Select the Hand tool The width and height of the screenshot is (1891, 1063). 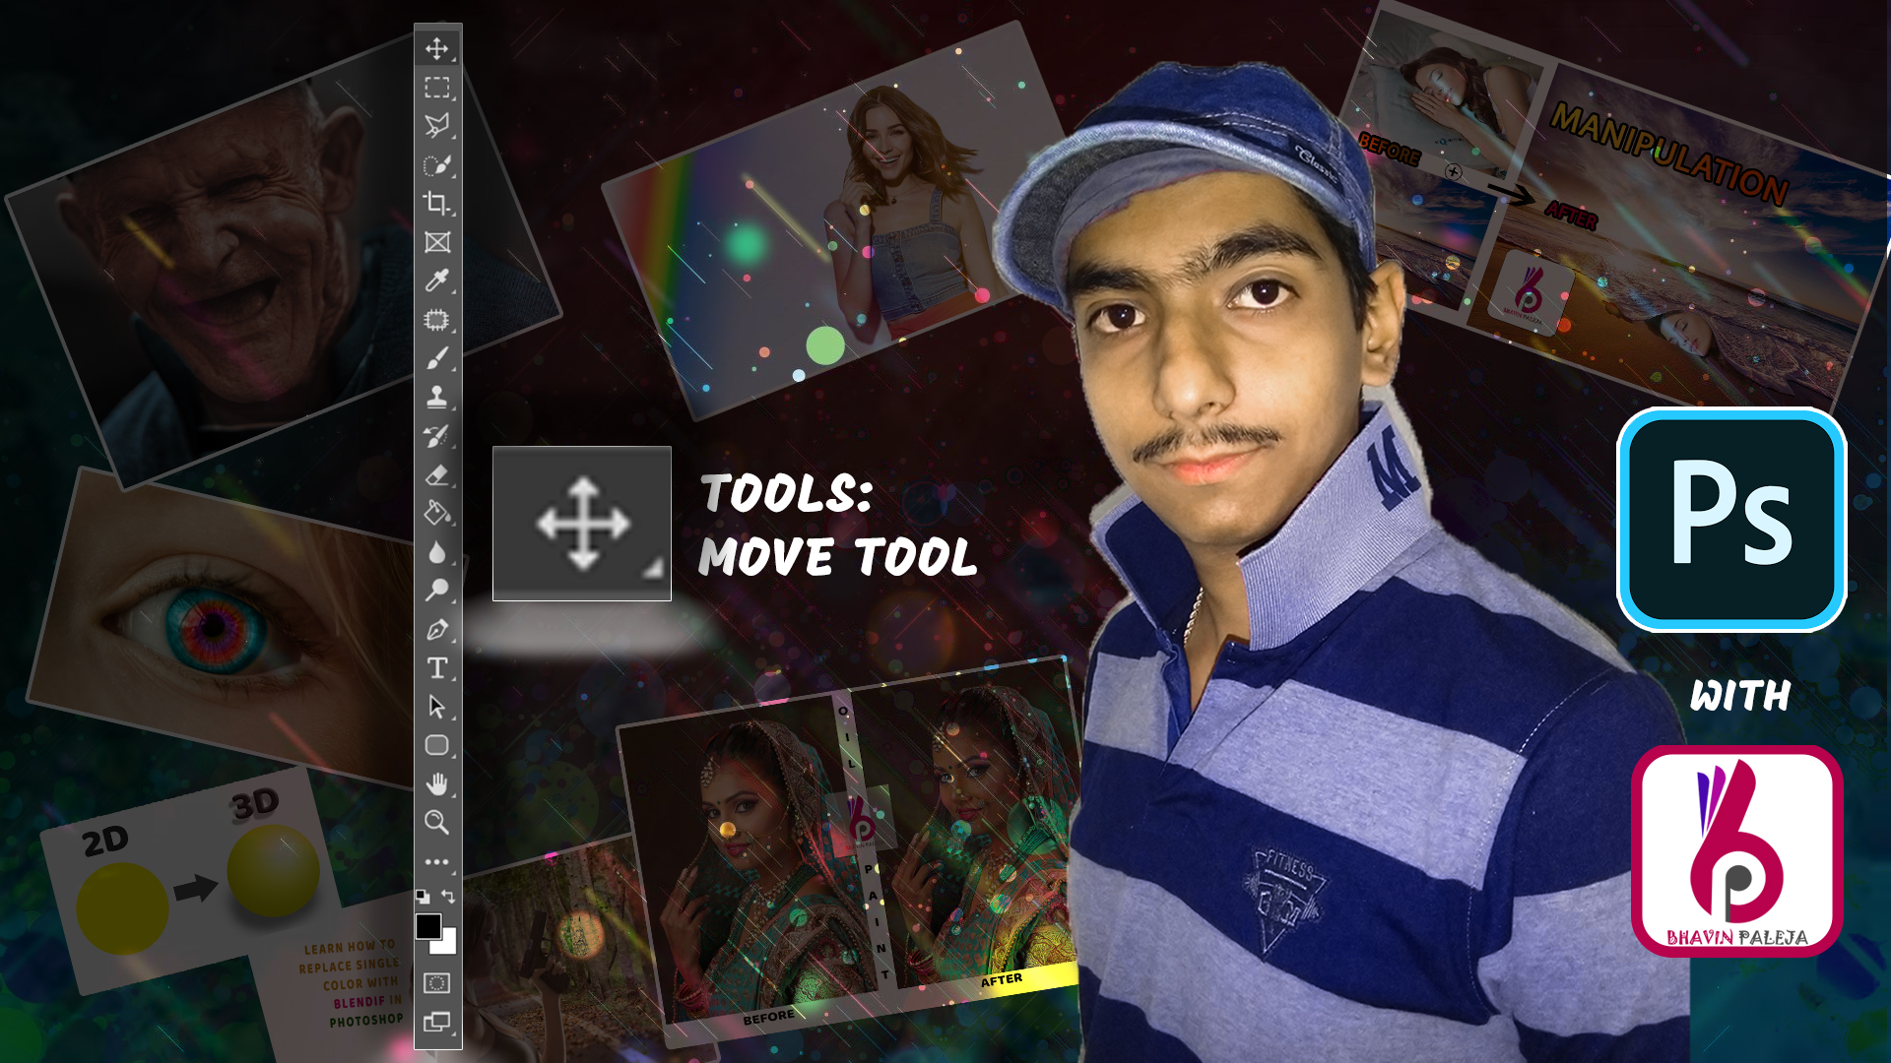coord(437,783)
